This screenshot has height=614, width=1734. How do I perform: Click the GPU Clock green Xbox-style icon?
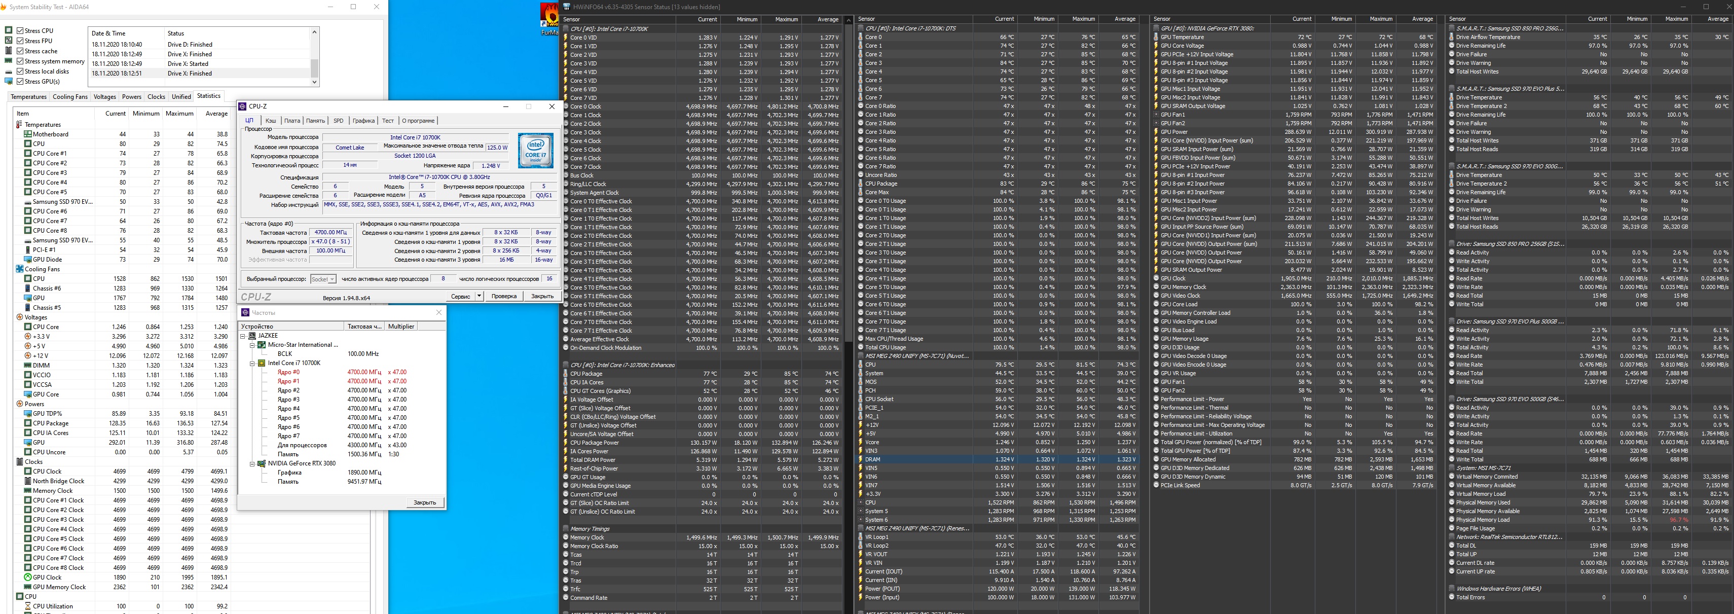(27, 577)
